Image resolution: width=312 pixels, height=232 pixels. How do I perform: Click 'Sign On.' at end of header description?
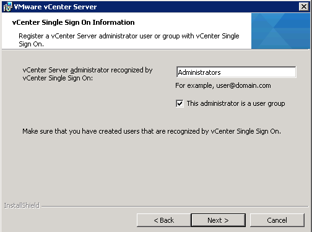click(x=31, y=44)
